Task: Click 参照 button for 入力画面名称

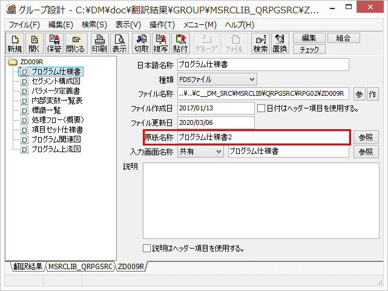Action: 366,152
